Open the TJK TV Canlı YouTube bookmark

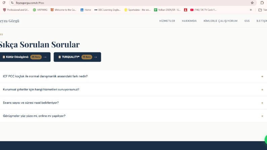[203, 10]
